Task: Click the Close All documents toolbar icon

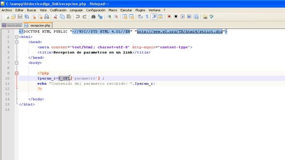Action: pyautogui.click(x=40, y=17)
